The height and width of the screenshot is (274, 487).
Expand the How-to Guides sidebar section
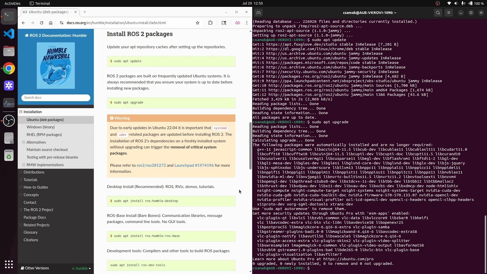coord(21,187)
